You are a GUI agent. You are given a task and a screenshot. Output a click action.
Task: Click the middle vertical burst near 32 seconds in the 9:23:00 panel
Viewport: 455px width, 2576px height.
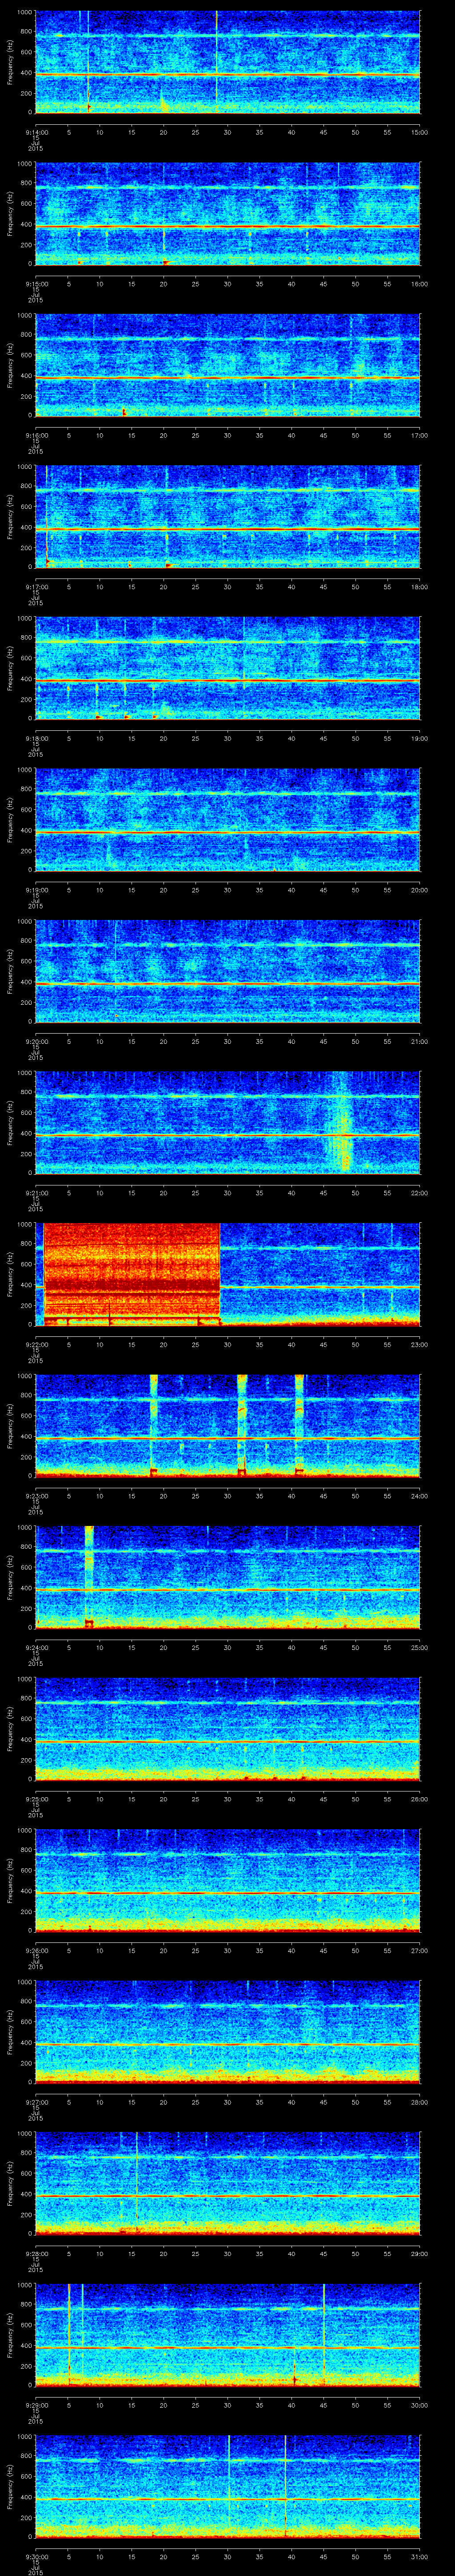point(242,1425)
